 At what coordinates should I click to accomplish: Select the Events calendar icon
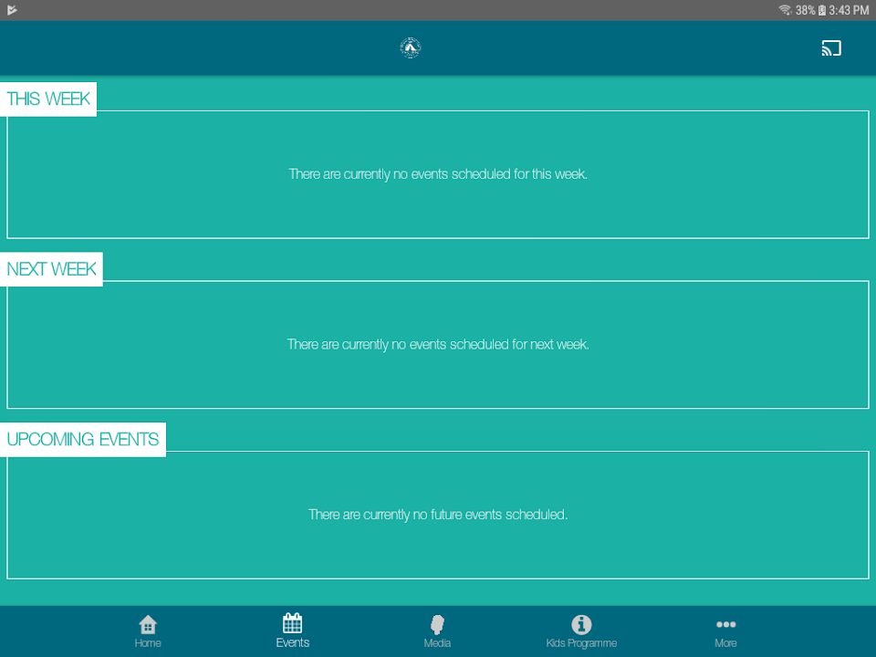(292, 623)
